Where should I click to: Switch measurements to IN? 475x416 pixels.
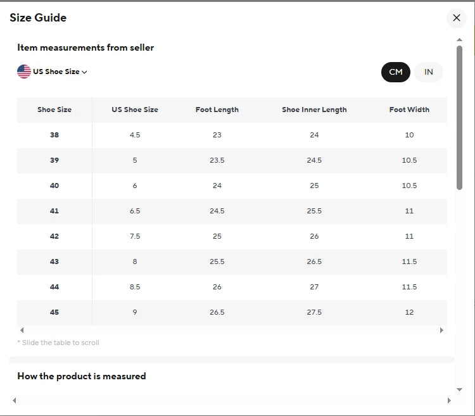pyautogui.click(x=429, y=72)
